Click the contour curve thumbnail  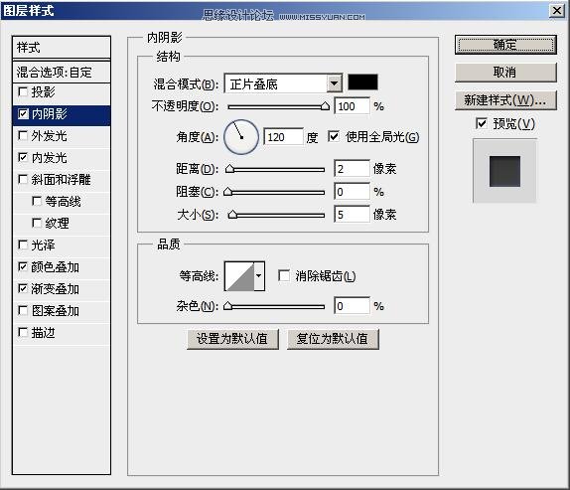[239, 276]
